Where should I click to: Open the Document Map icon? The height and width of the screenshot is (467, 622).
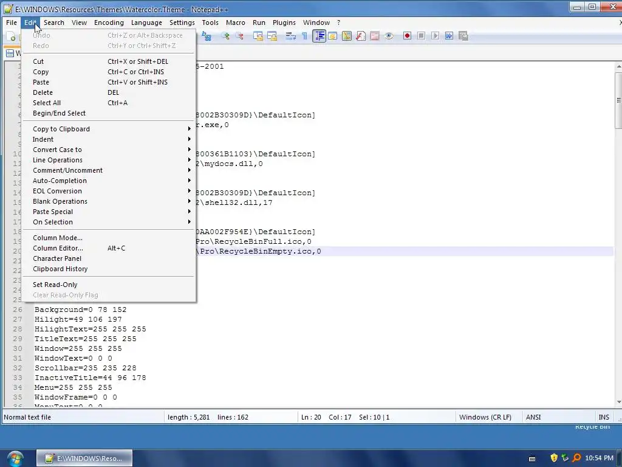[x=347, y=36]
